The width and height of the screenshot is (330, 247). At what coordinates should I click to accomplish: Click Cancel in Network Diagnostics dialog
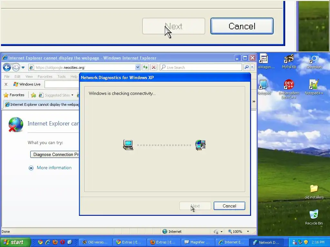tap(229, 206)
